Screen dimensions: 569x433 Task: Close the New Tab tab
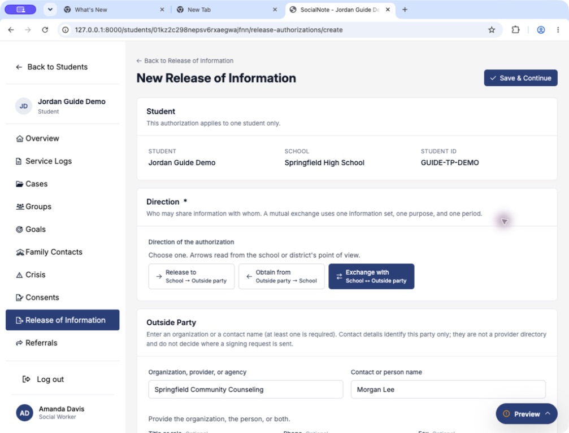275,10
